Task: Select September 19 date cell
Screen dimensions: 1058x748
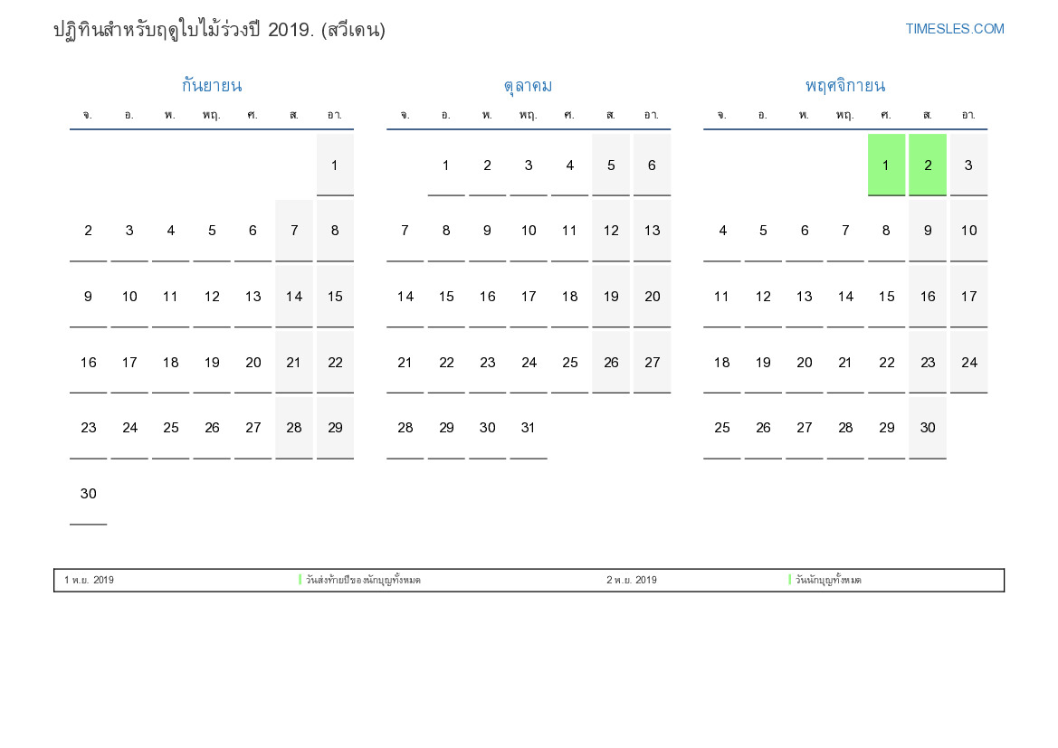Action: click(x=212, y=362)
